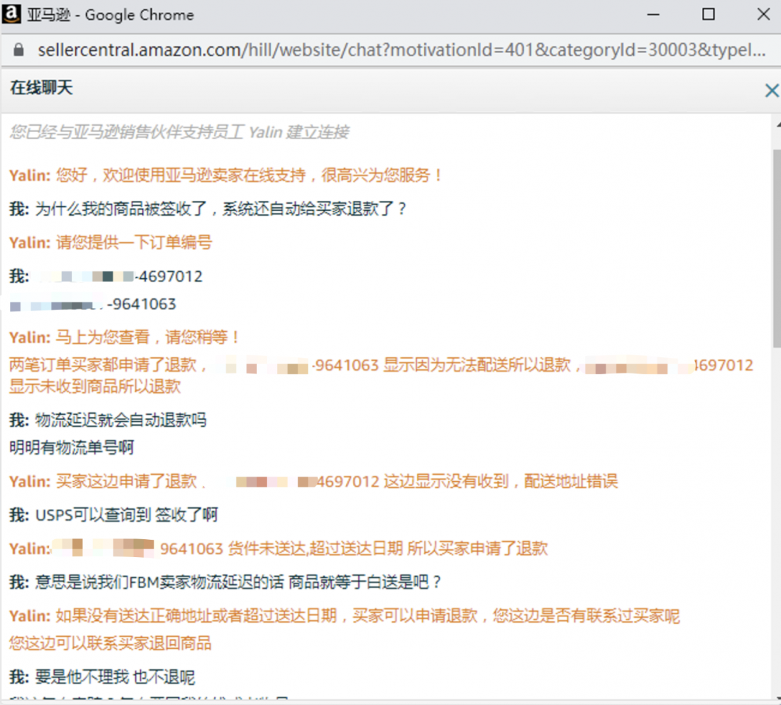Click the chat scrollbar thumb
This screenshot has width=781, height=705.
point(777,249)
